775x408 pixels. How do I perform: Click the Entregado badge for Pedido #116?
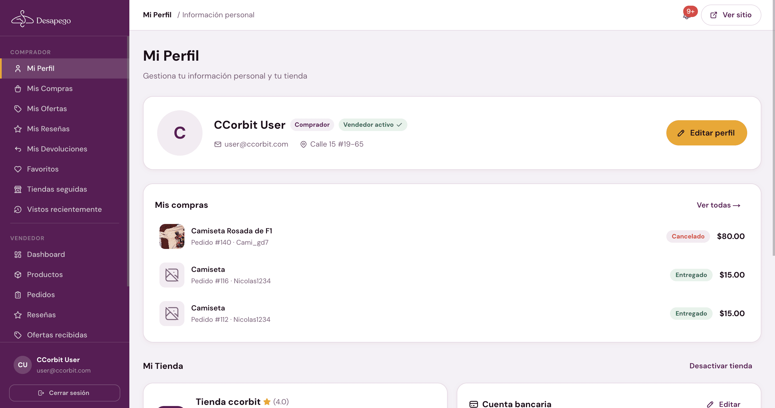pyautogui.click(x=691, y=275)
